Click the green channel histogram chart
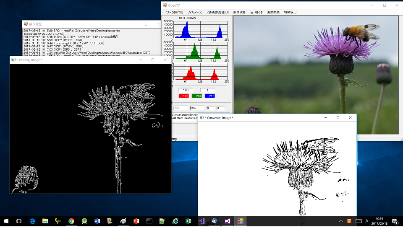This screenshot has height=228, width=403. click(201, 51)
